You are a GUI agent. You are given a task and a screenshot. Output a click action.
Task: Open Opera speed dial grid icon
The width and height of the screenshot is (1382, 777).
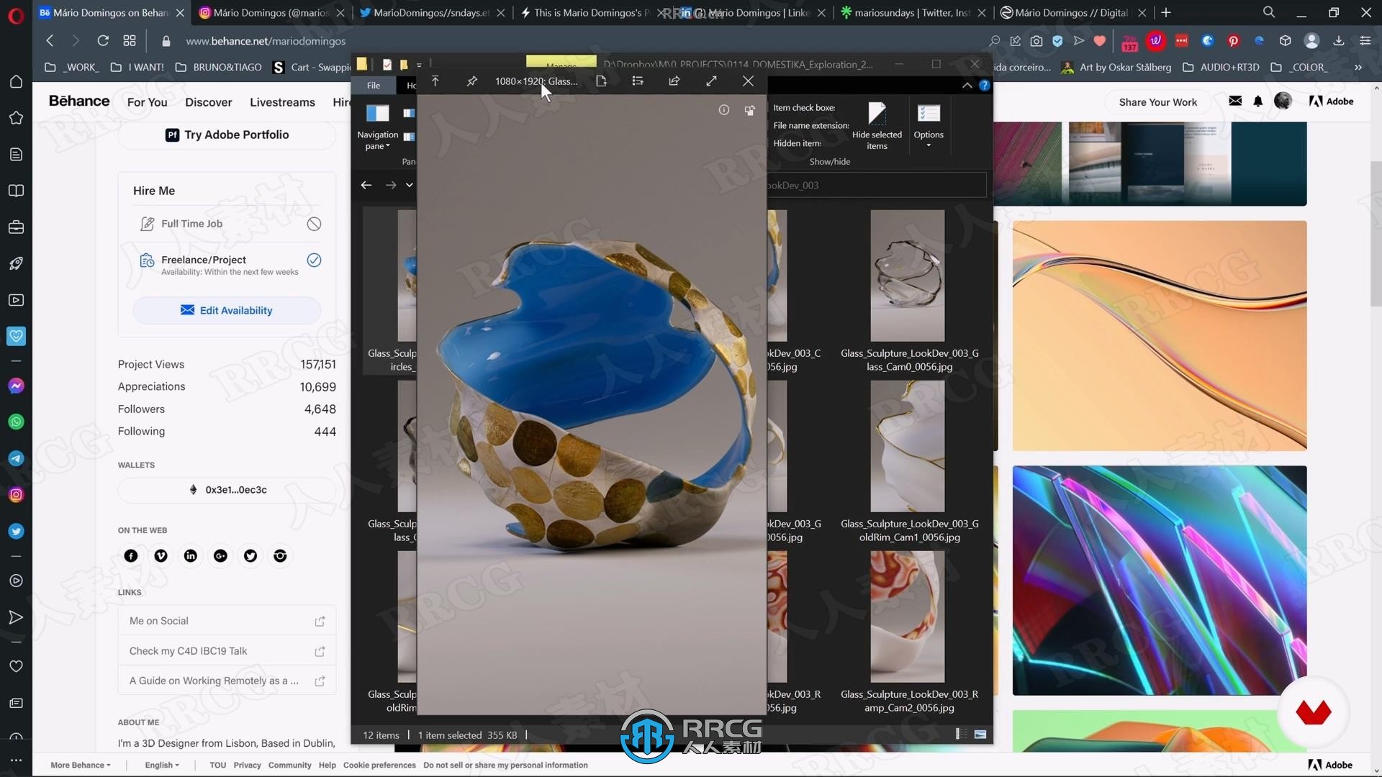coord(130,41)
